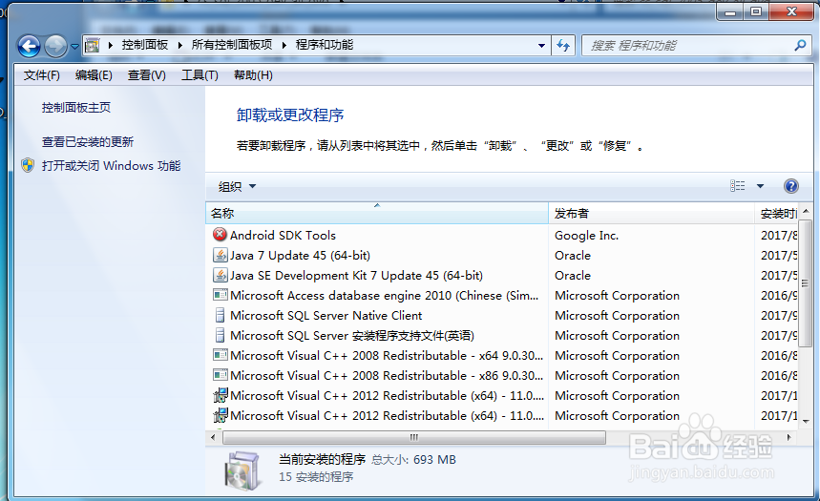Select 程序和功能 in the breadcrumb
Screen dimensions: 820x501
pyautogui.click(x=325, y=45)
